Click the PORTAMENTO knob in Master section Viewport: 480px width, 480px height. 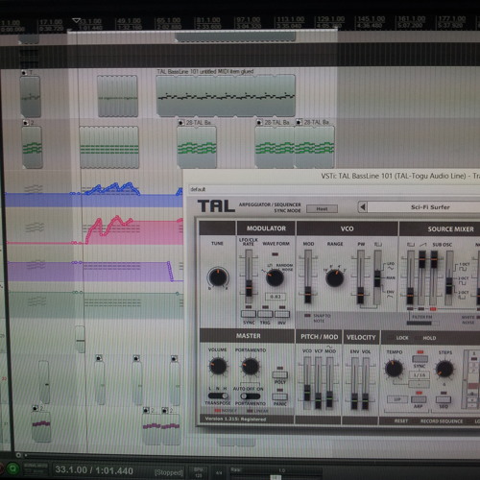pos(251,367)
